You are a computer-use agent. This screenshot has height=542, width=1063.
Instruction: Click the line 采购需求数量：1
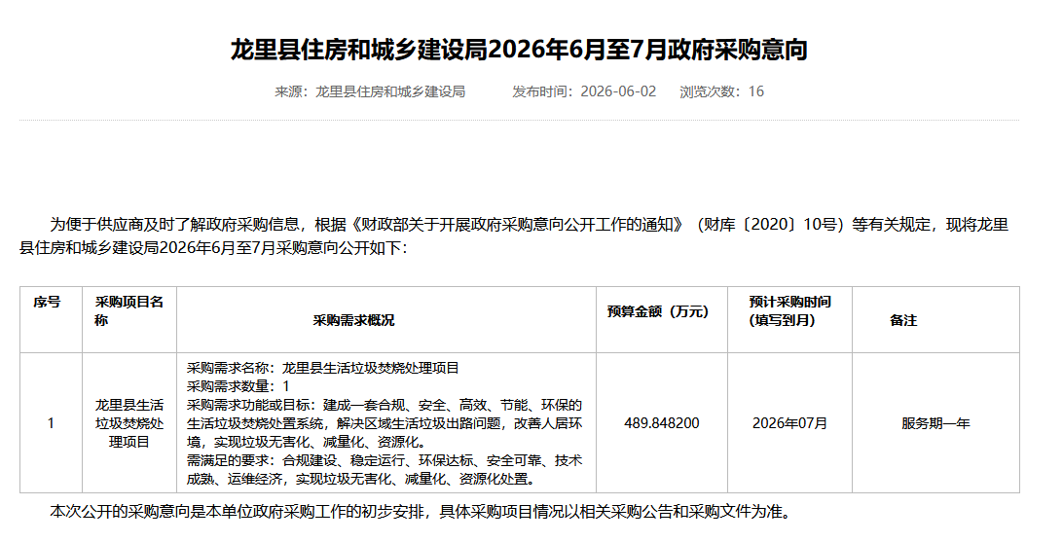click(238, 386)
